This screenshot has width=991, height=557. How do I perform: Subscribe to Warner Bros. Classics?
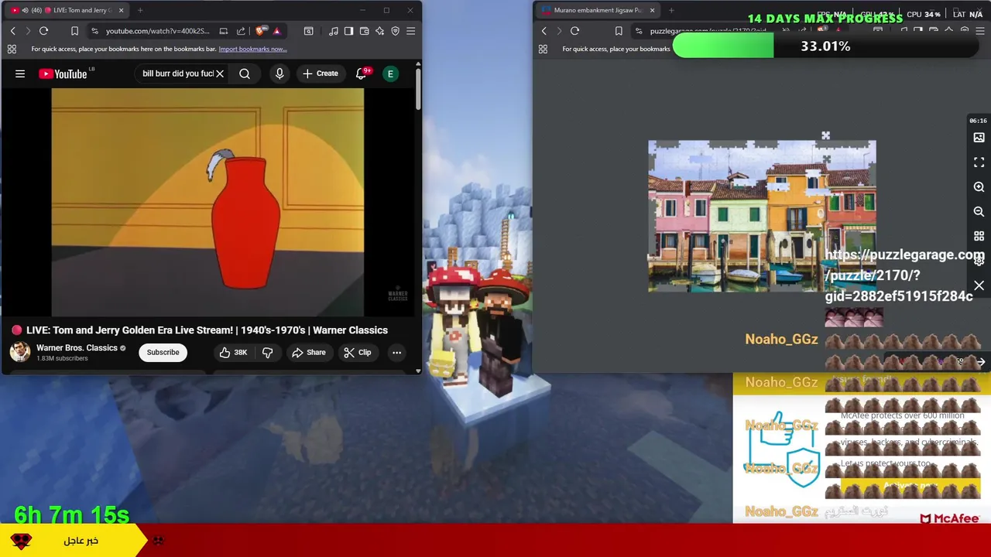point(163,352)
